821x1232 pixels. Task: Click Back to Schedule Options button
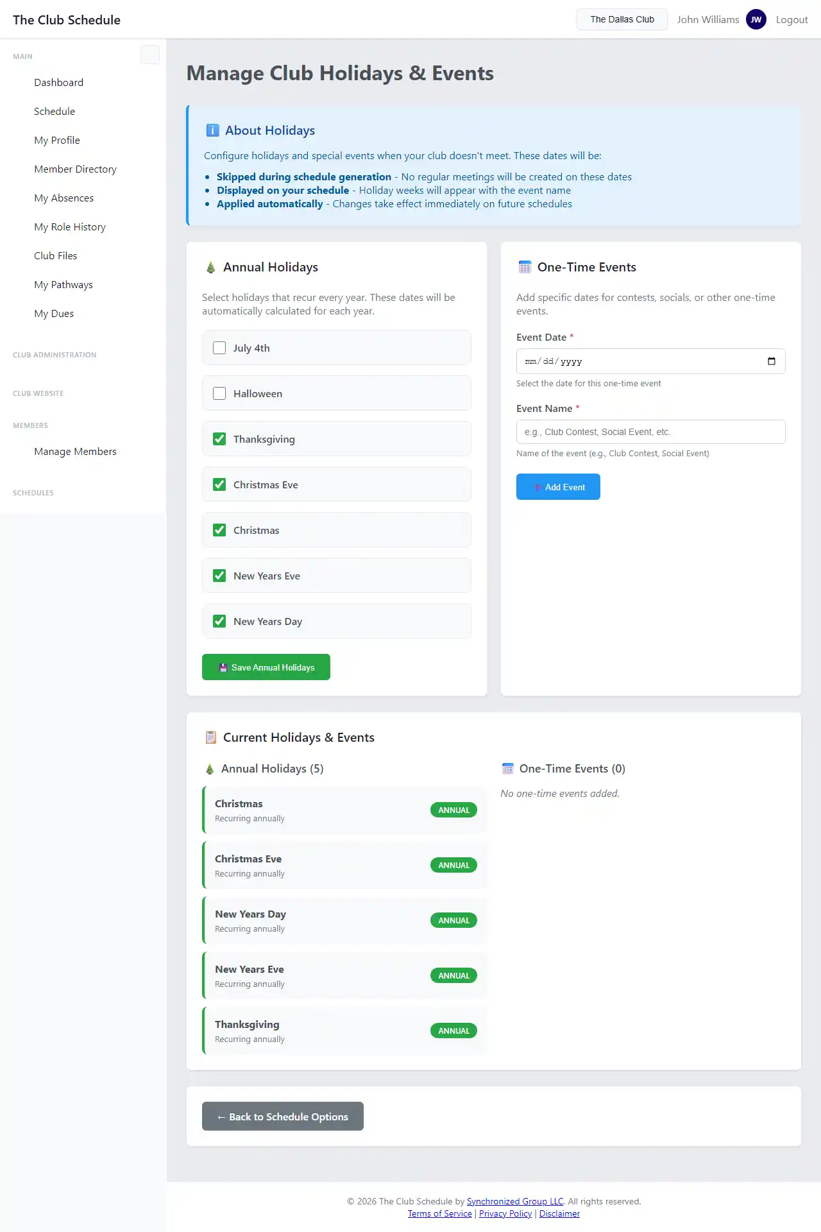tap(283, 1116)
